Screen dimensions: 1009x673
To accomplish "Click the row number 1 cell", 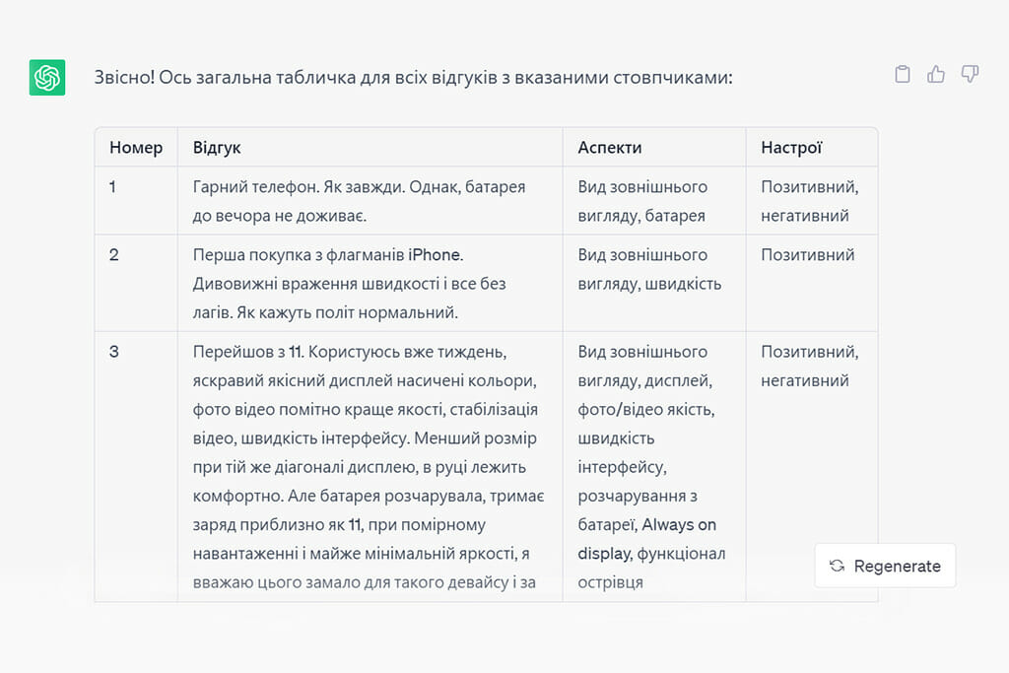I will tap(113, 186).
